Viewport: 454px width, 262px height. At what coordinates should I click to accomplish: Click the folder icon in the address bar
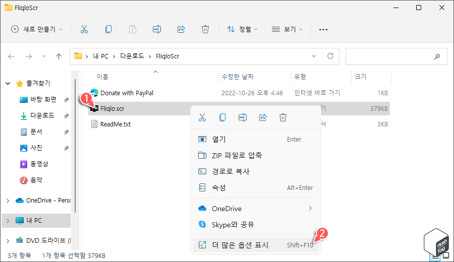tap(78, 56)
